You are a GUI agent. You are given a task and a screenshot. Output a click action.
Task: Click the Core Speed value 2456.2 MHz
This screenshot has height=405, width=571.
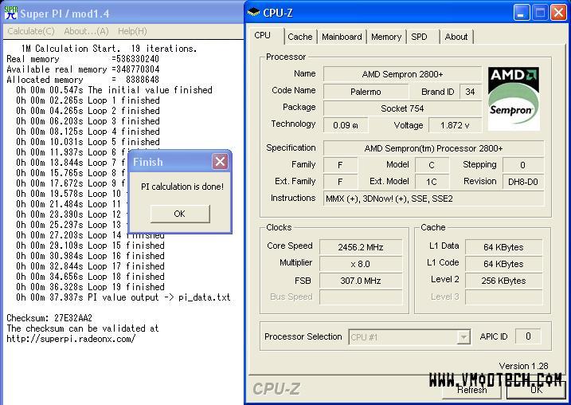(361, 247)
